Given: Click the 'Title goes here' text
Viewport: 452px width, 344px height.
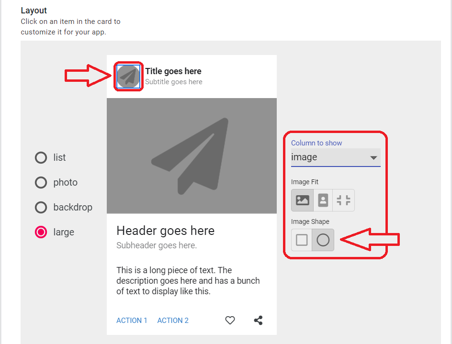Looking at the screenshot, I should point(173,71).
